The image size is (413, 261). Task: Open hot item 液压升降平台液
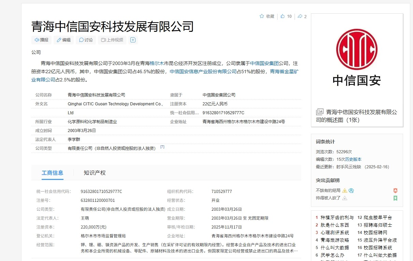coord(380,240)
